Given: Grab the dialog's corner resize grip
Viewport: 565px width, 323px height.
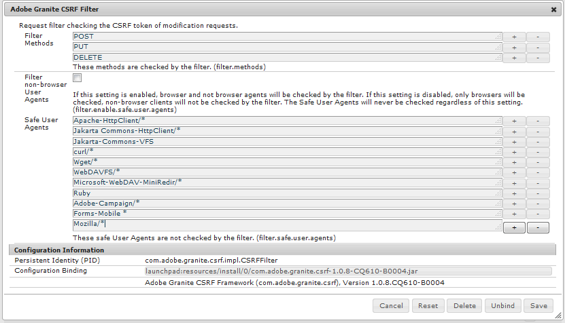Looking at the screenshot, I should coord(558,316).
